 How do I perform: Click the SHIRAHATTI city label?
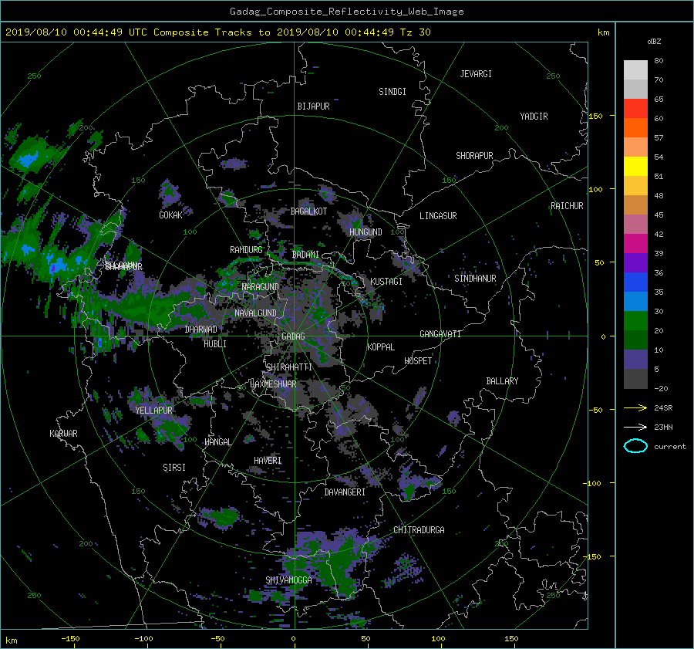pos(289,367)
